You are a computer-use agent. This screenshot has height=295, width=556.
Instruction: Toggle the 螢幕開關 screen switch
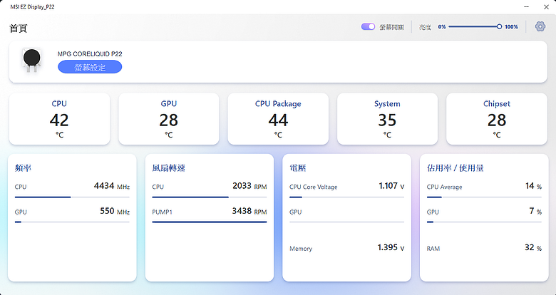(368, 26)
